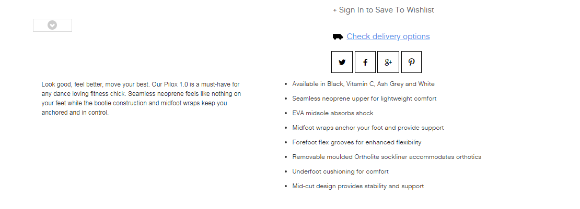
Task: Select Mid-cut design stability feature line
Action: pyautogui.click(x=358, y=186)
